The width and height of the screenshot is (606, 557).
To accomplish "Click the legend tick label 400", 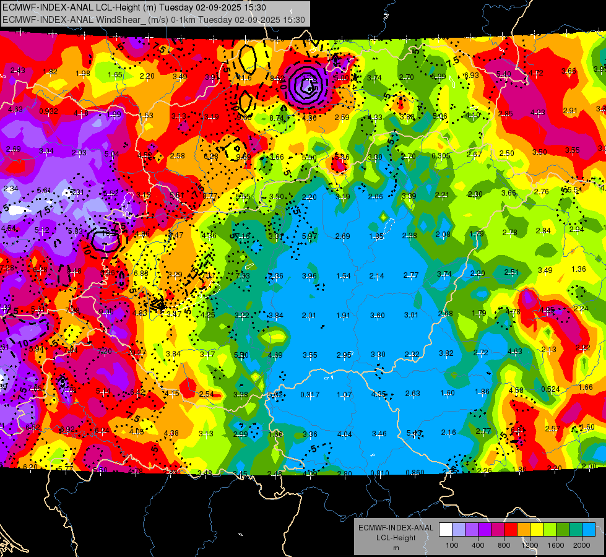I will [x=478, y=545].
